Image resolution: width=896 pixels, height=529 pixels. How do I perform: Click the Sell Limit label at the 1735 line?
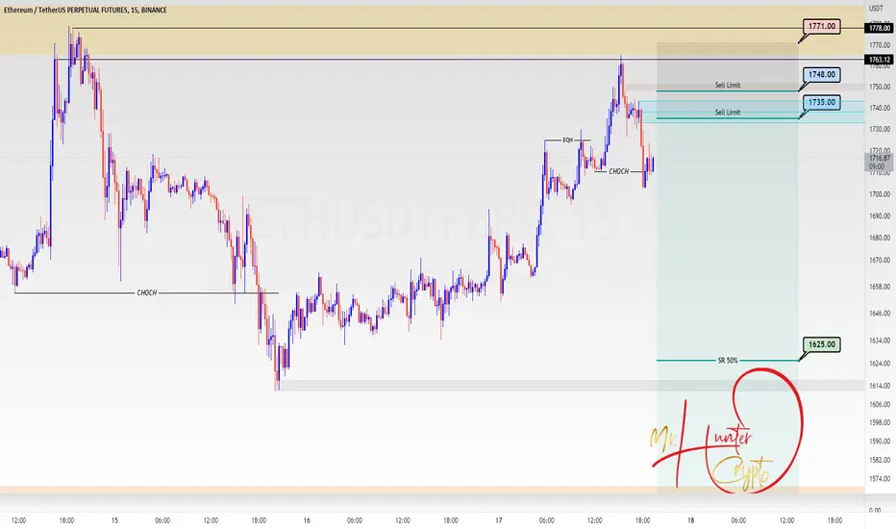click(x=728, y=113)
